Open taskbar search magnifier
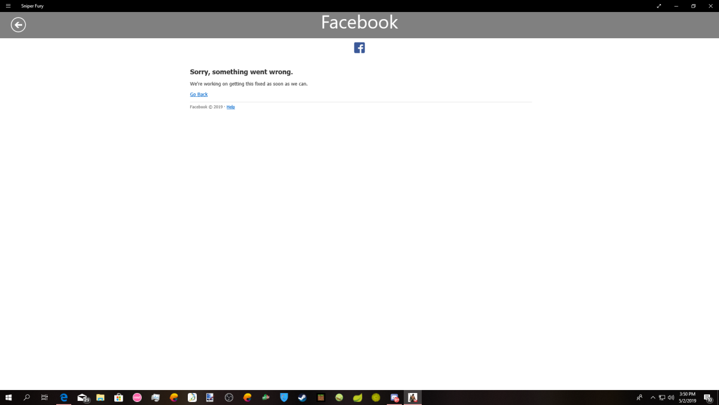The height and width of the screenshot is (405, 719). click(x=26, y=397)
